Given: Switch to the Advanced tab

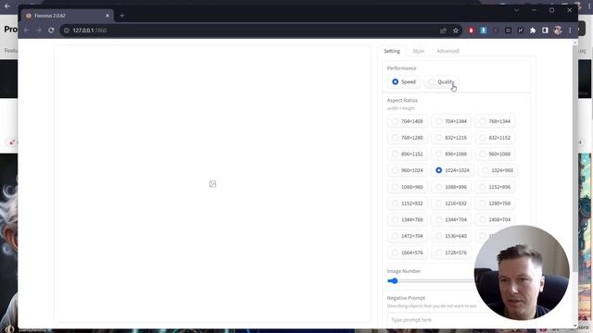Looking at the screenshot, I should pos(448,51).
